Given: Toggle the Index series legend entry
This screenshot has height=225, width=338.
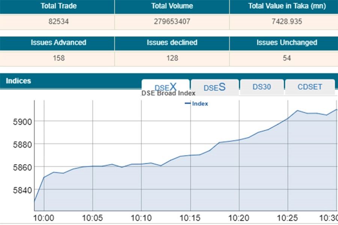Looking at the screenshot, I should click(x=196, y=104).
